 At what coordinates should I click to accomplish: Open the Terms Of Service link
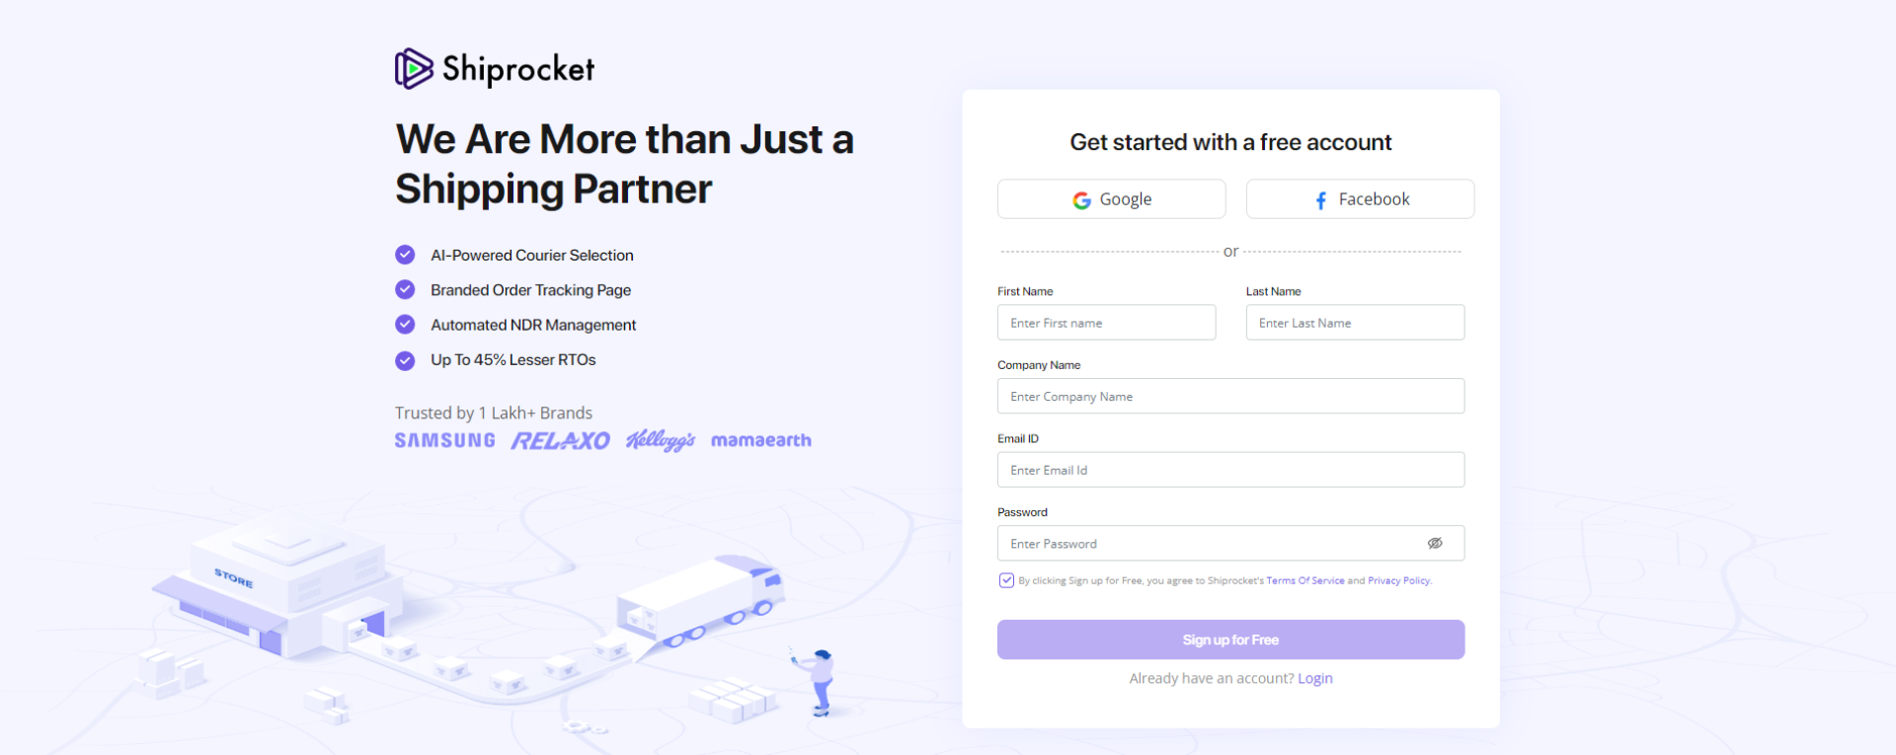coord(1304,581)
